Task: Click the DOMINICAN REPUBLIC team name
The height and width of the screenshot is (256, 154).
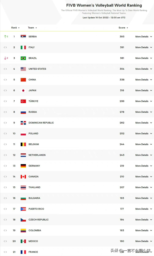Action: coord(41,123)
